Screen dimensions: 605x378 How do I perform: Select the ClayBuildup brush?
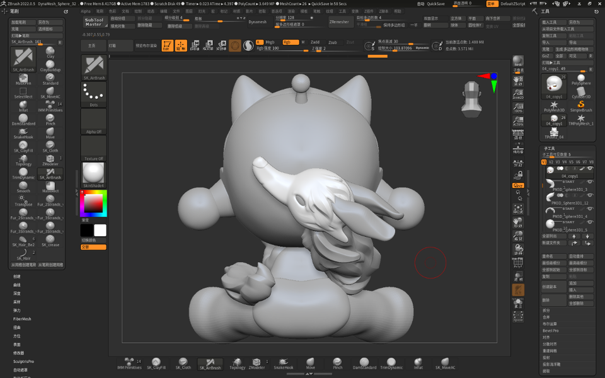point(50,66)
